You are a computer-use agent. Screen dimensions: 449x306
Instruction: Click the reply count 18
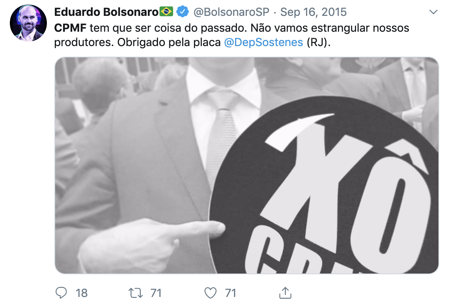(82, 293)
